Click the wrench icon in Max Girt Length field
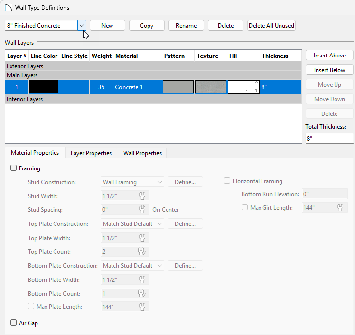Screen dimensions: 355x335 tap(340, 207)
